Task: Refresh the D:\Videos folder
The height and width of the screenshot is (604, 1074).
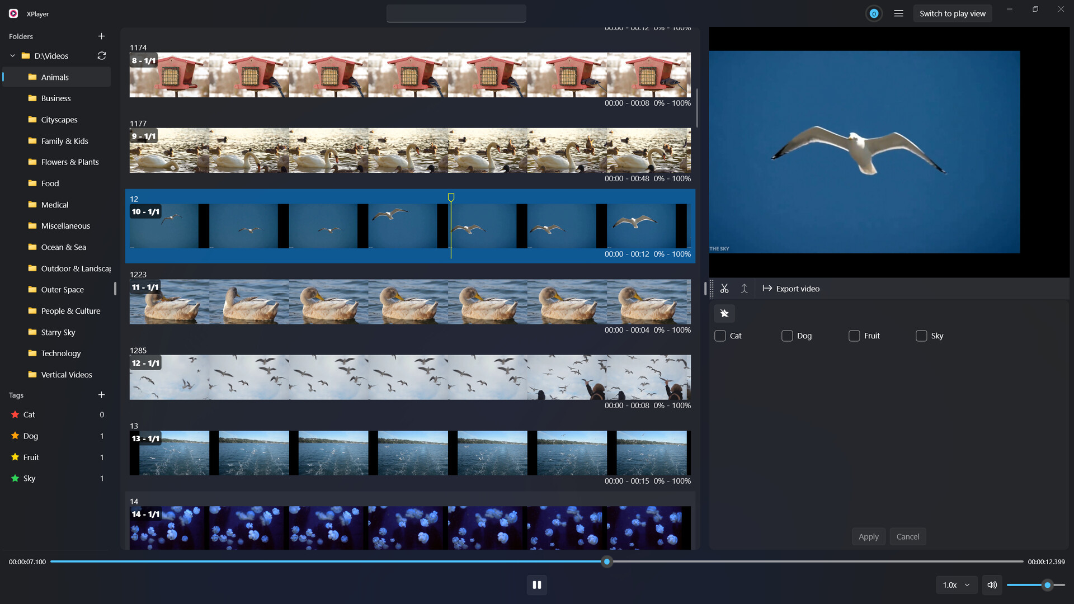Action: click(101, 56)
